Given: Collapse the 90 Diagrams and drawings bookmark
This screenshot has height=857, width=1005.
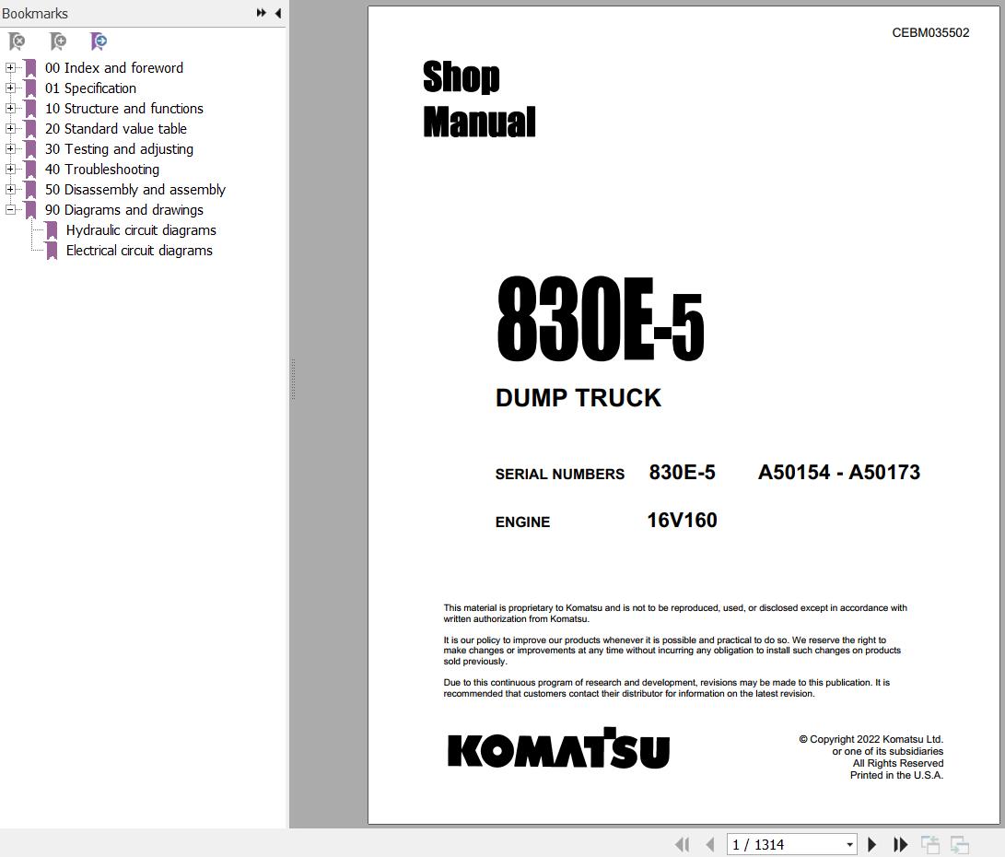Looking at the screenshot, I should (x=10, y=209).
